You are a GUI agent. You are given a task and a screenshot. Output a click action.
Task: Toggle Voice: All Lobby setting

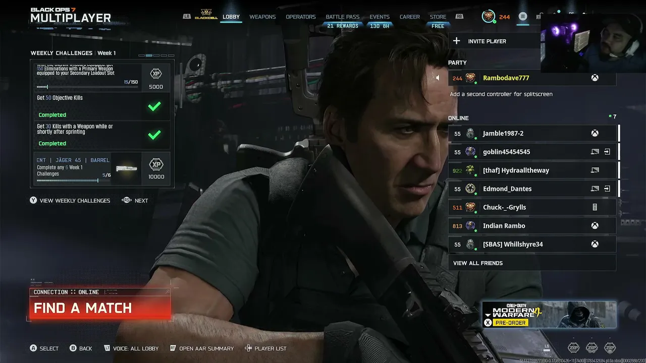point(131,348)
